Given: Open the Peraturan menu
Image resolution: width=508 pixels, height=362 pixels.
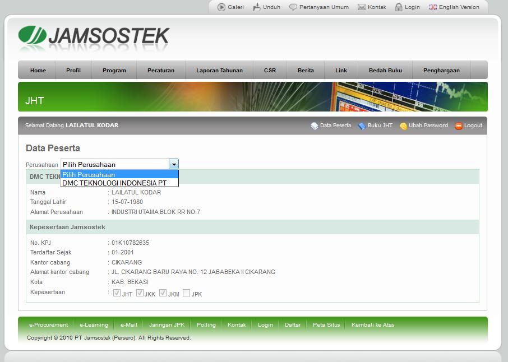Looking at the screenshot, I should tap(161, 70).
